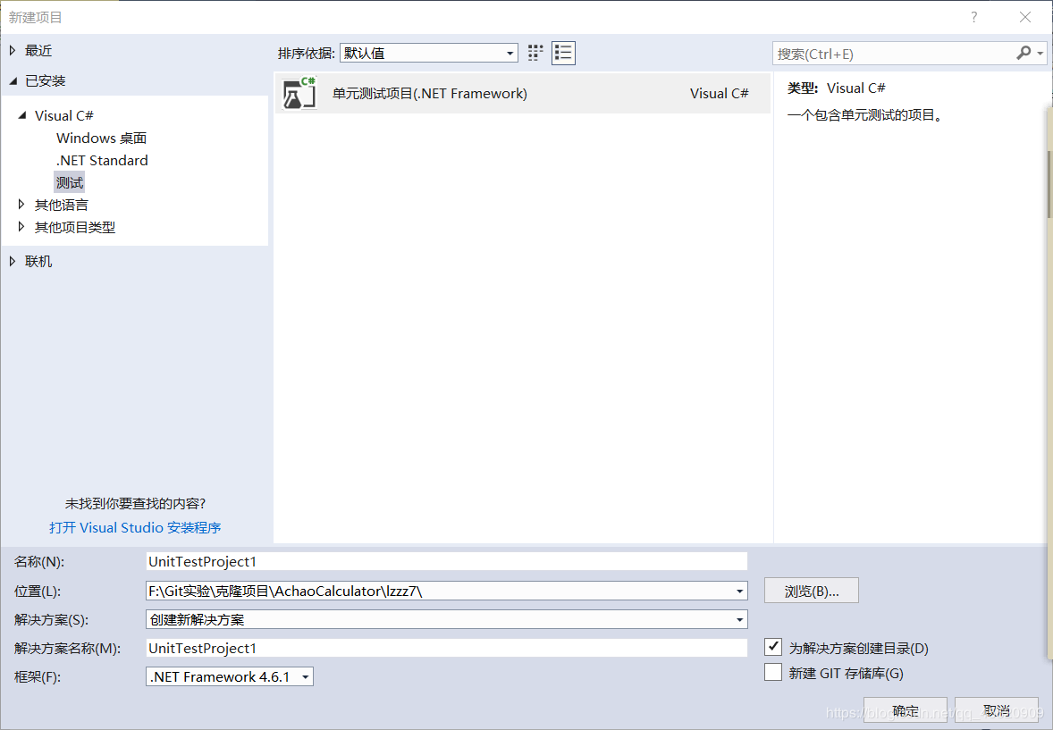The image size is (1053, 730).
Task: Click the search magnifier icon
Action: (x=1024, y=53)
